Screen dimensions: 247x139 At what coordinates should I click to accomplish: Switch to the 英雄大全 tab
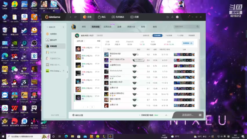(131, 27)
